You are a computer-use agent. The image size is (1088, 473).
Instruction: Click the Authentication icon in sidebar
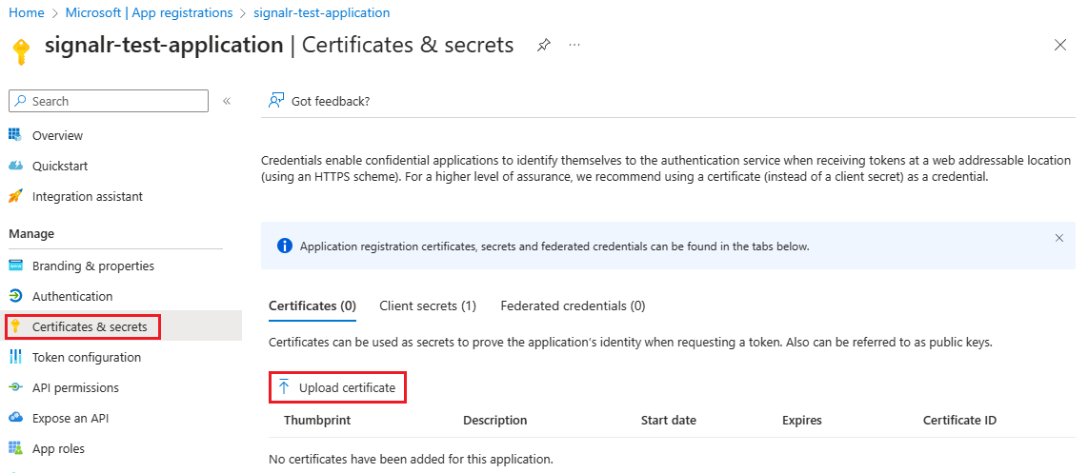[15, 296]
